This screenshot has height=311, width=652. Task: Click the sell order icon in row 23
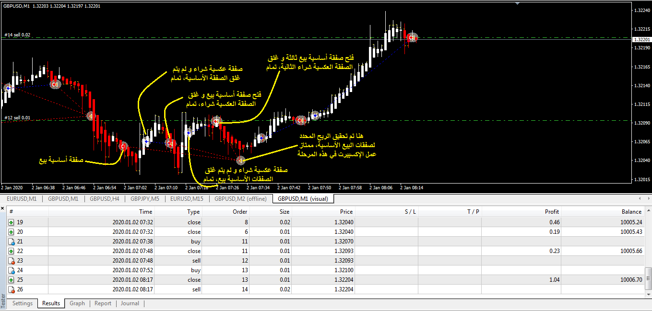(12, 261)
